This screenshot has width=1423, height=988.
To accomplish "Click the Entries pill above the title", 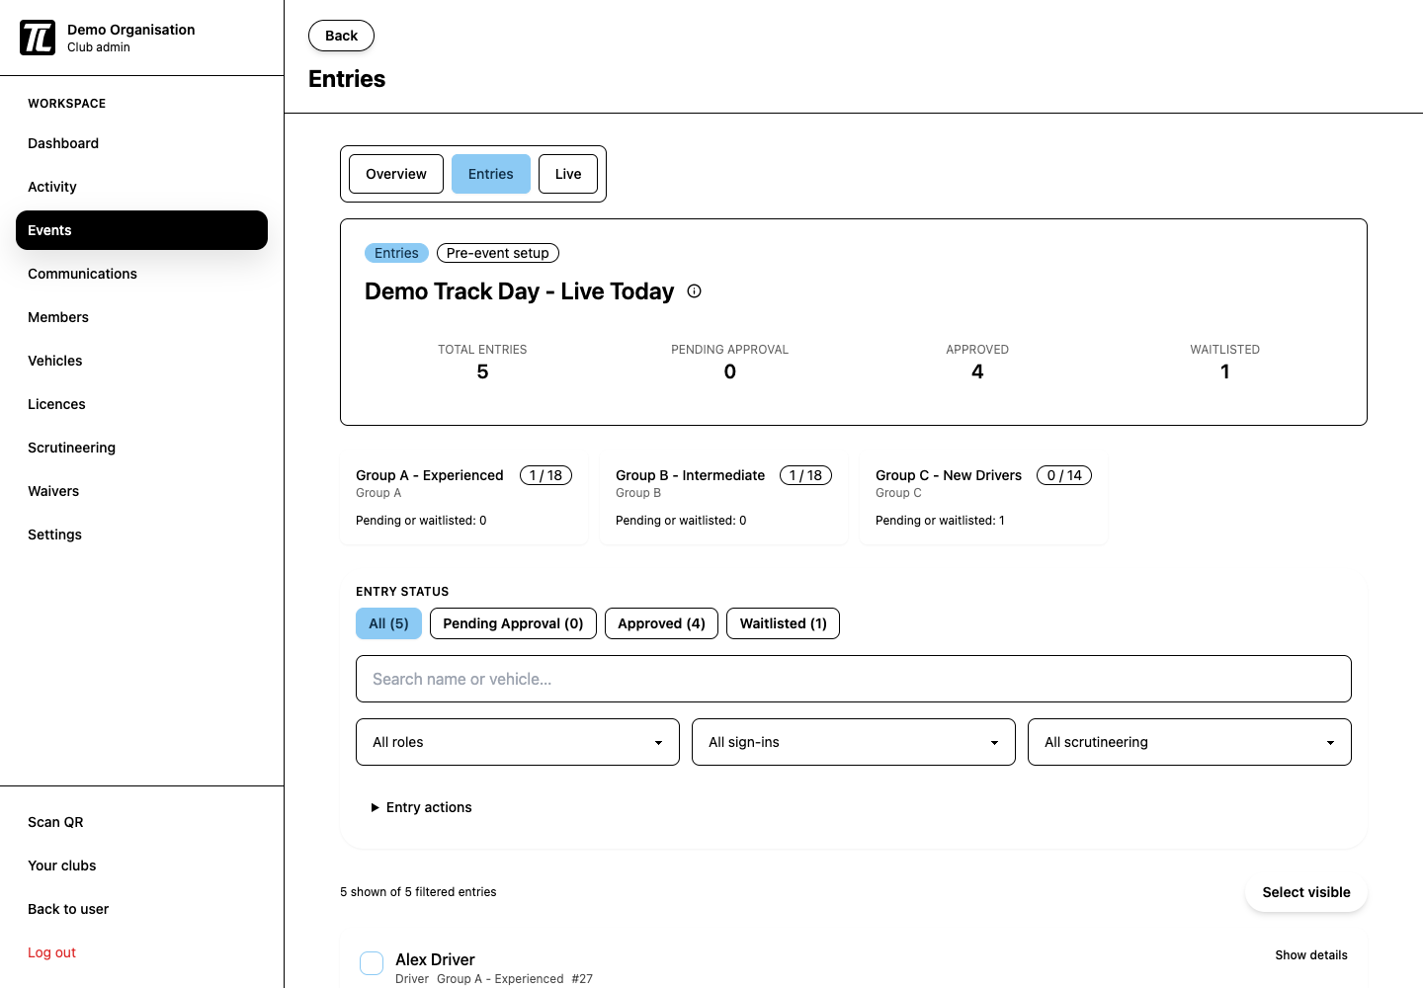I will coord(396,253).
